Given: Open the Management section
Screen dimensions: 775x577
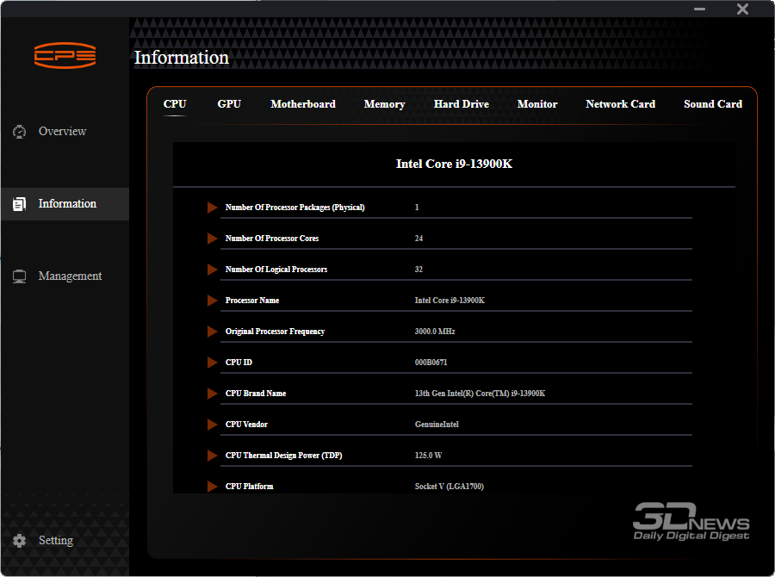Looking at the screenshot, I should pyautogui.click(x=65, y=276).
